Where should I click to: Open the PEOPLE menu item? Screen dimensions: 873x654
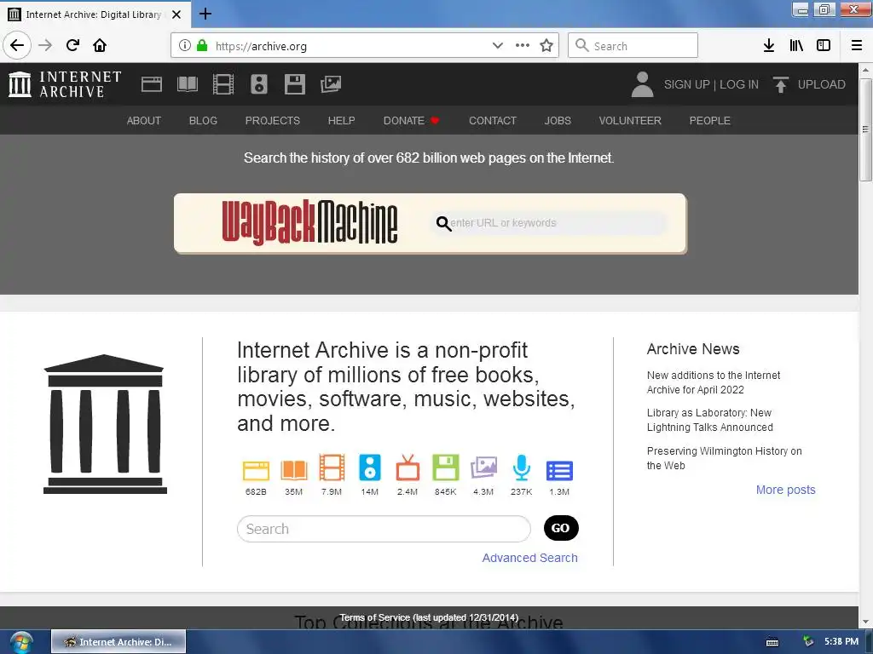(710, 121)
